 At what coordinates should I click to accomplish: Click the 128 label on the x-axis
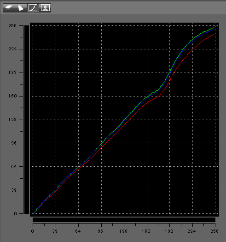pos(123,231)
